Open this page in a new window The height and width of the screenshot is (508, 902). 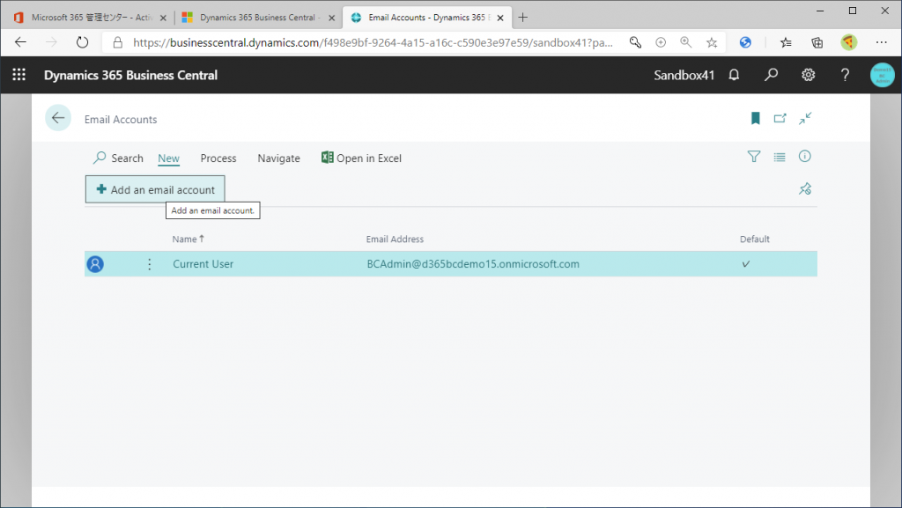(780, 118)
